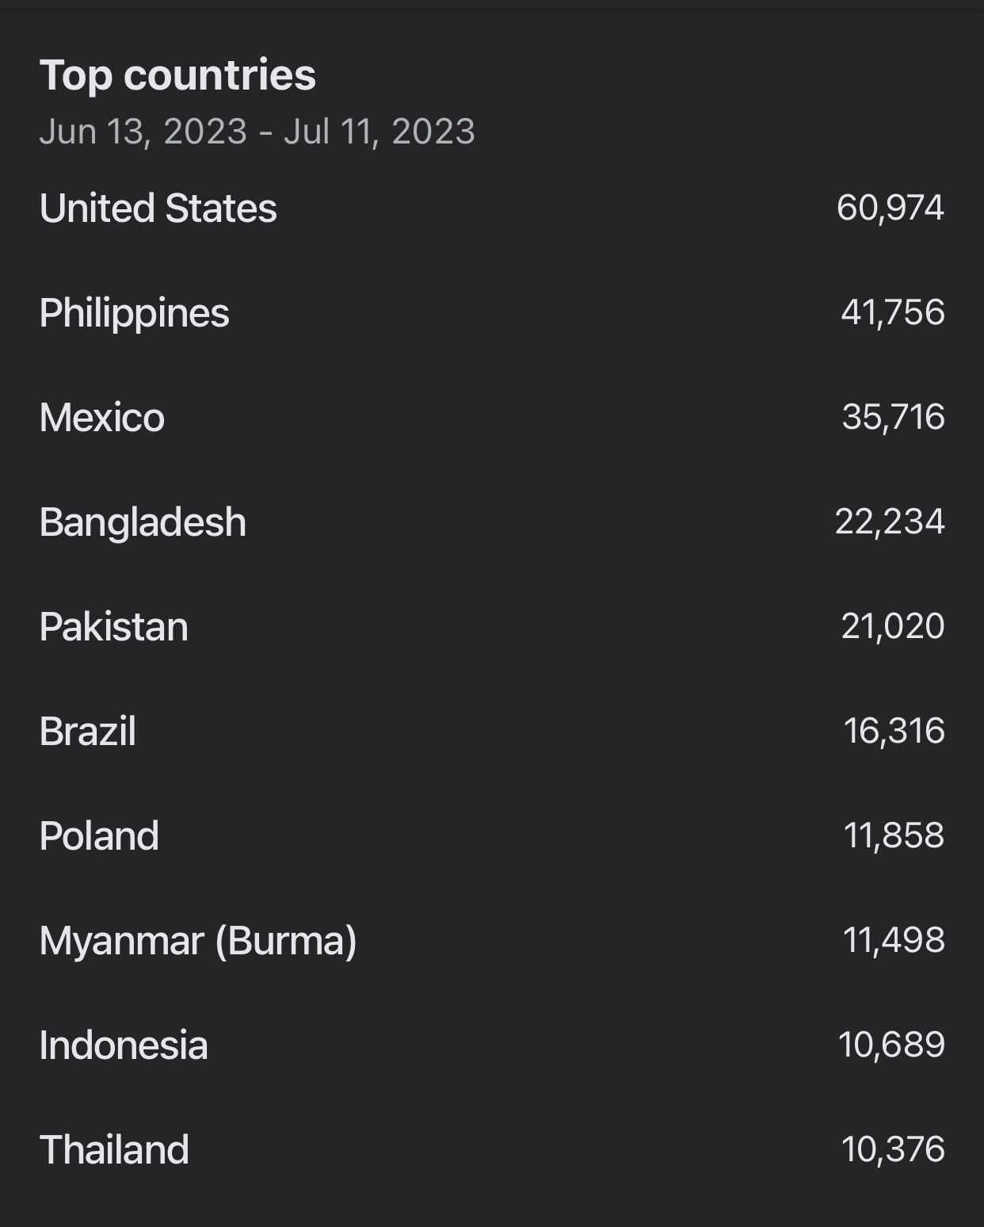Image resolution: width=984 pixels, height=1227 pixels.
Task: Click the 60,974 count value
Action: [890, 208]
